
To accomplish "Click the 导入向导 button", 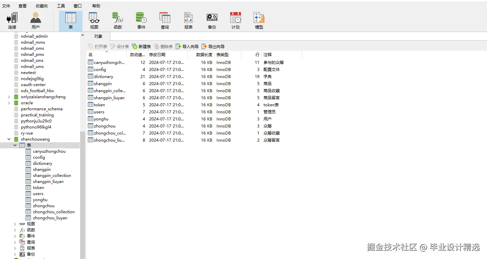I will [x=187, y=46].
